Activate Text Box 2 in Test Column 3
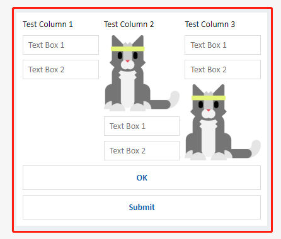The height and width of the screenshot is (239, 281). click(x=222, y=70)
